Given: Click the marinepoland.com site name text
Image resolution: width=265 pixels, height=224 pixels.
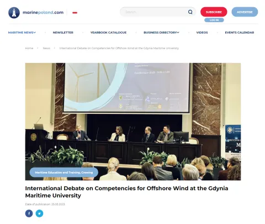Looking at the screenshot, I should 43,13.
